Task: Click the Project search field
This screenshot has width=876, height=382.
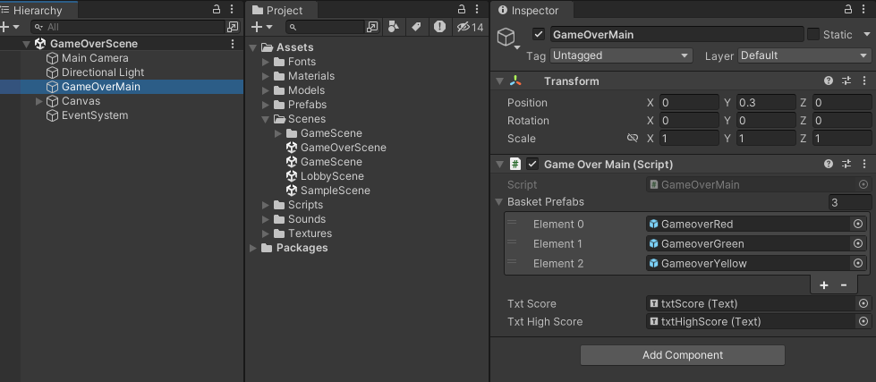Action: point(326,27)
